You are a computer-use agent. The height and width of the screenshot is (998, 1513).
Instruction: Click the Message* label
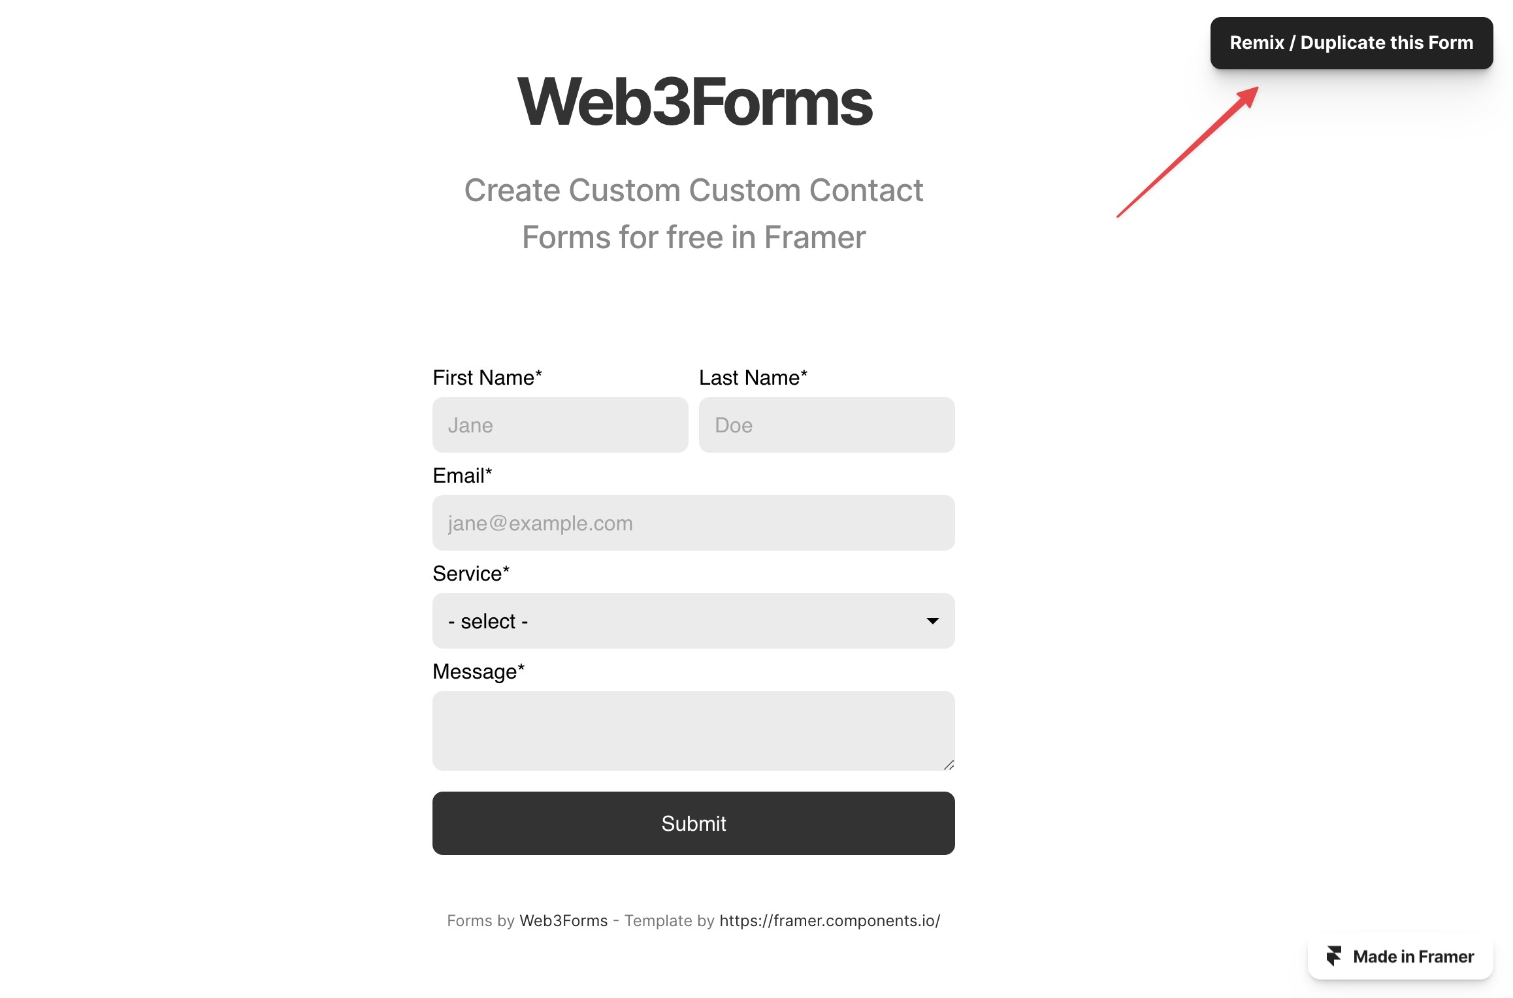point(479,671)
